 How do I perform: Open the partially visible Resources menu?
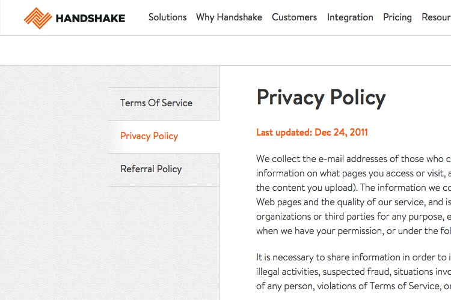pyautogui.click(x=436, y=17)
